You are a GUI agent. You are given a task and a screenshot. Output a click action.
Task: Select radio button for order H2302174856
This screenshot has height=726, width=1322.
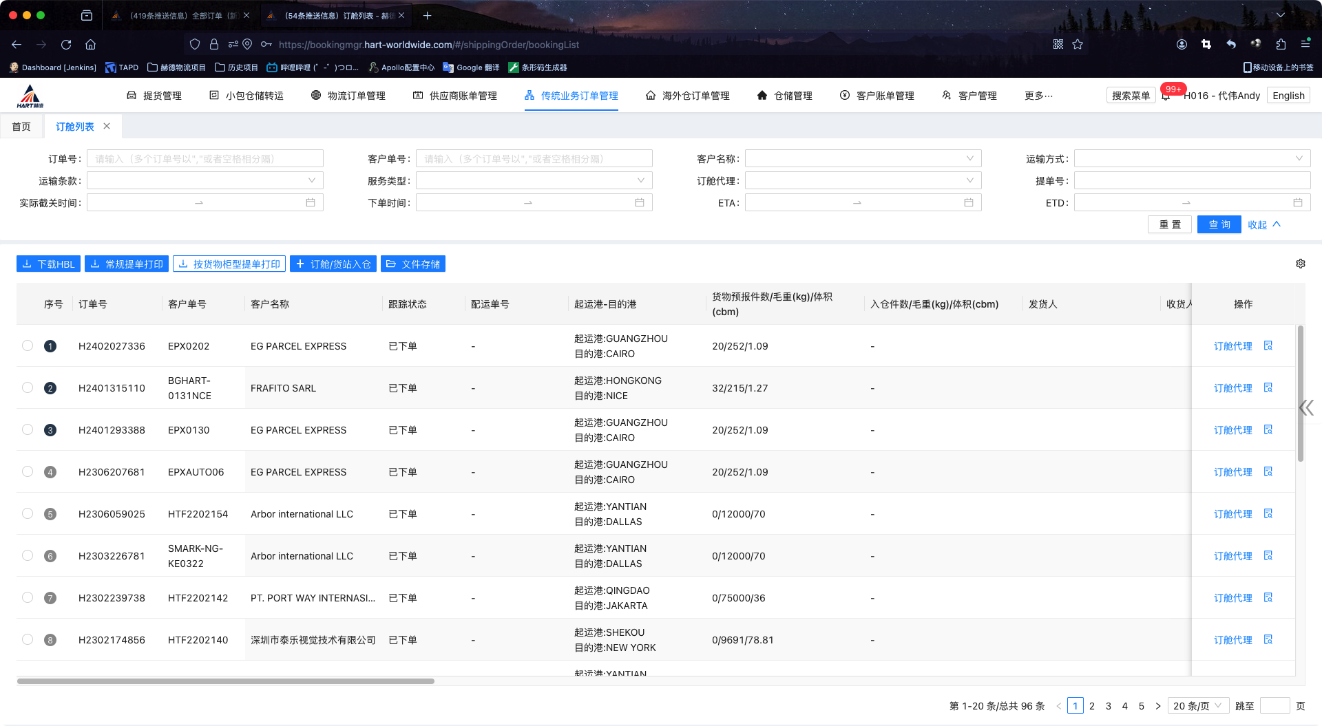(x=28, y=639)
